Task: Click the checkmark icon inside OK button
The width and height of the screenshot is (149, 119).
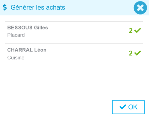Action: 123,107
